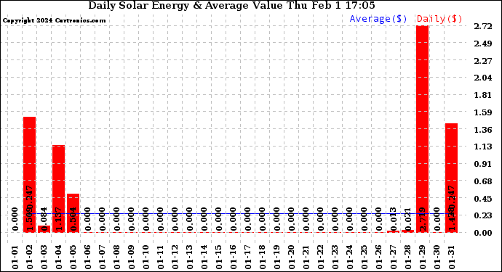Click the blue horizontal average line
Image resolution: width=502 pixels, height=272 pixels.
click(x=240, y=213)
